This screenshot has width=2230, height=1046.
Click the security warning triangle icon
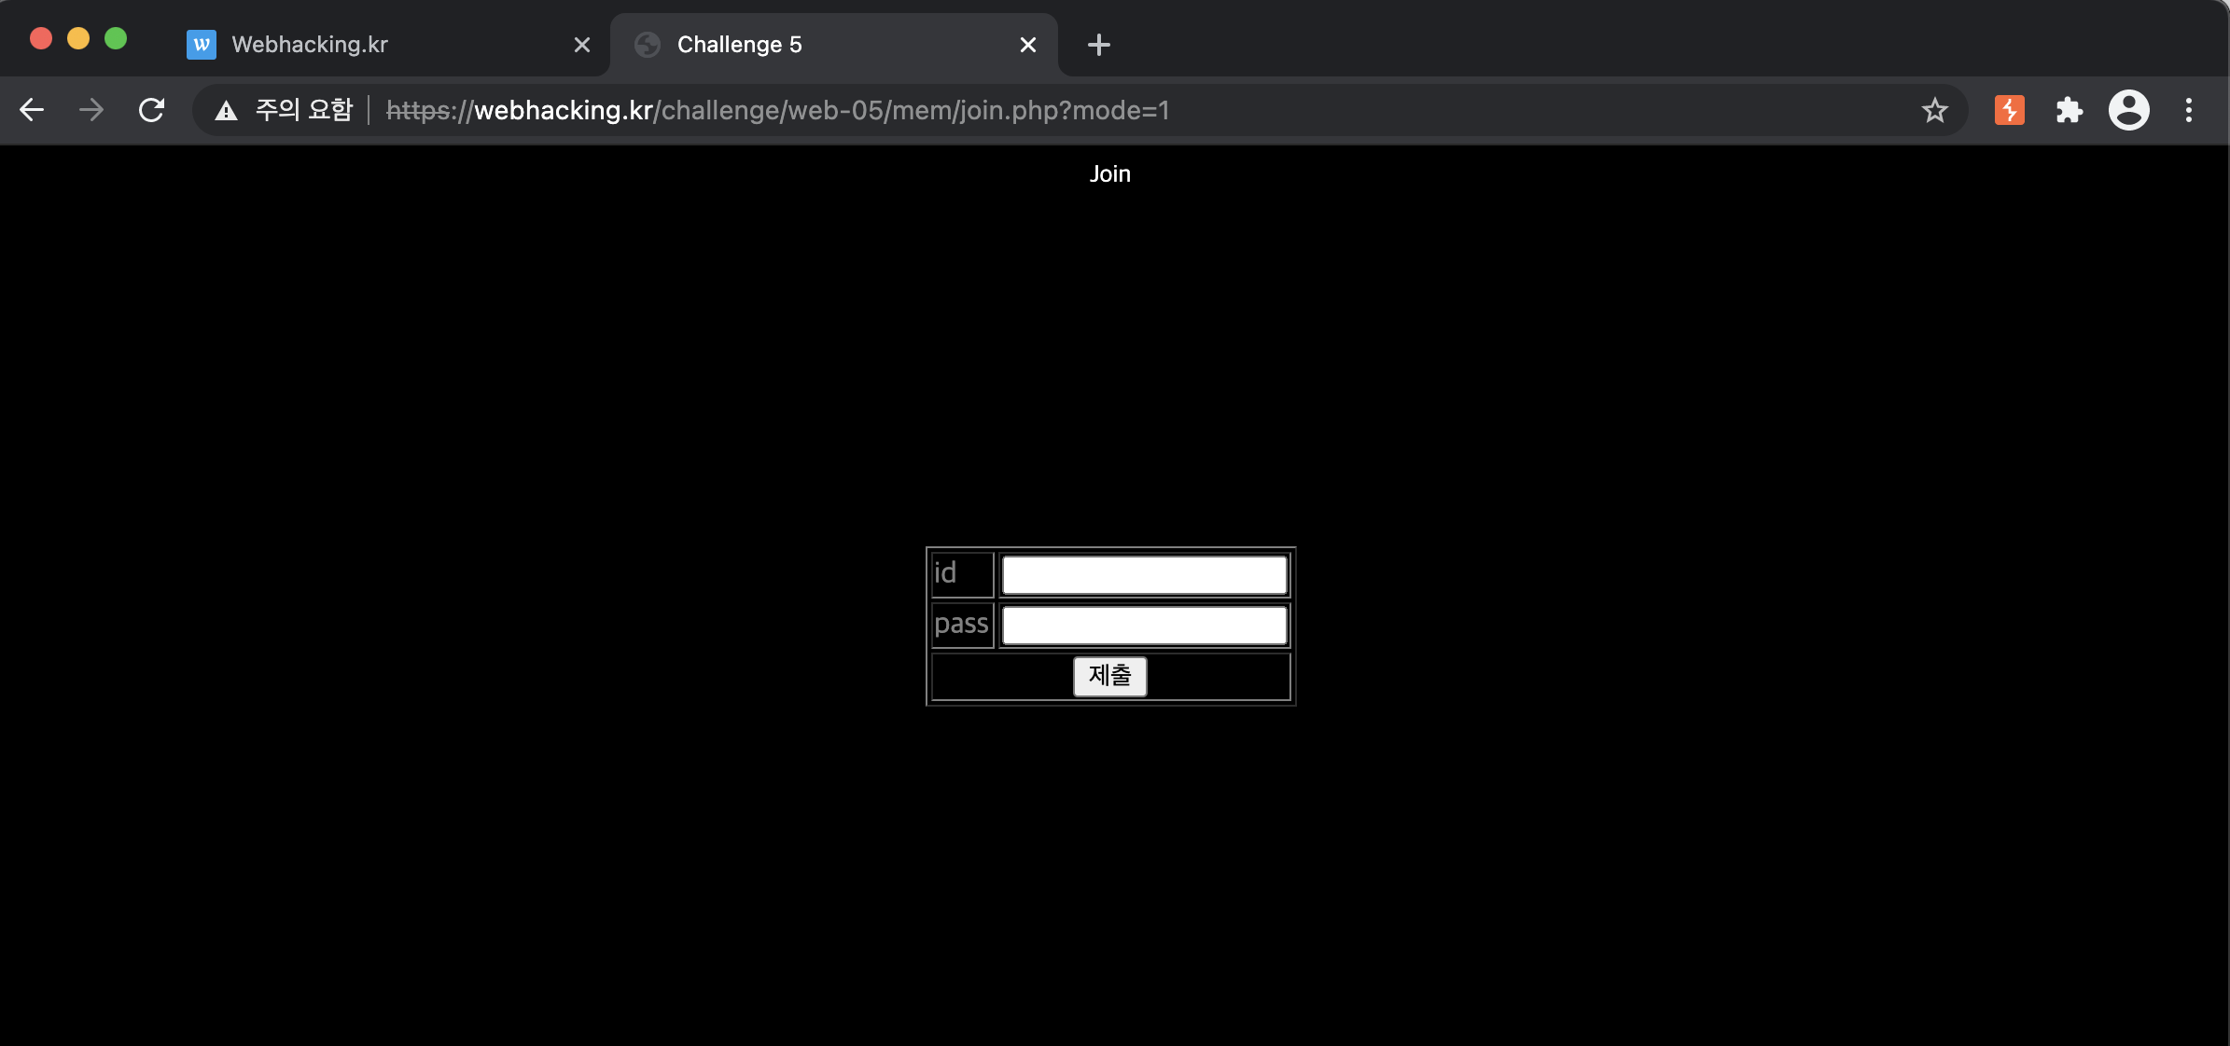(226, 111)
